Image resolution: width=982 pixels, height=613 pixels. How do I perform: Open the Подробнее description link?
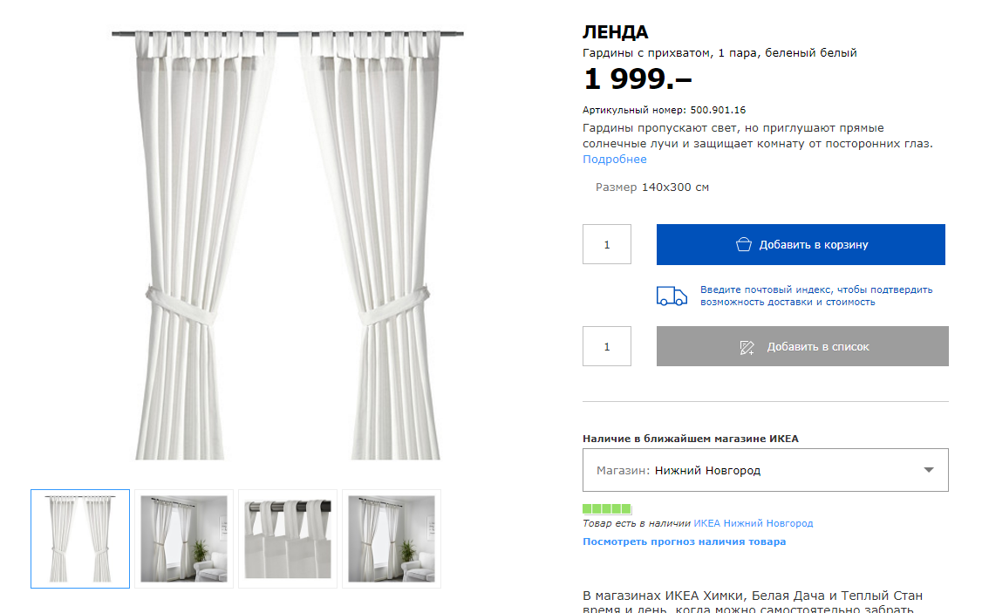(x=615, y=160)
